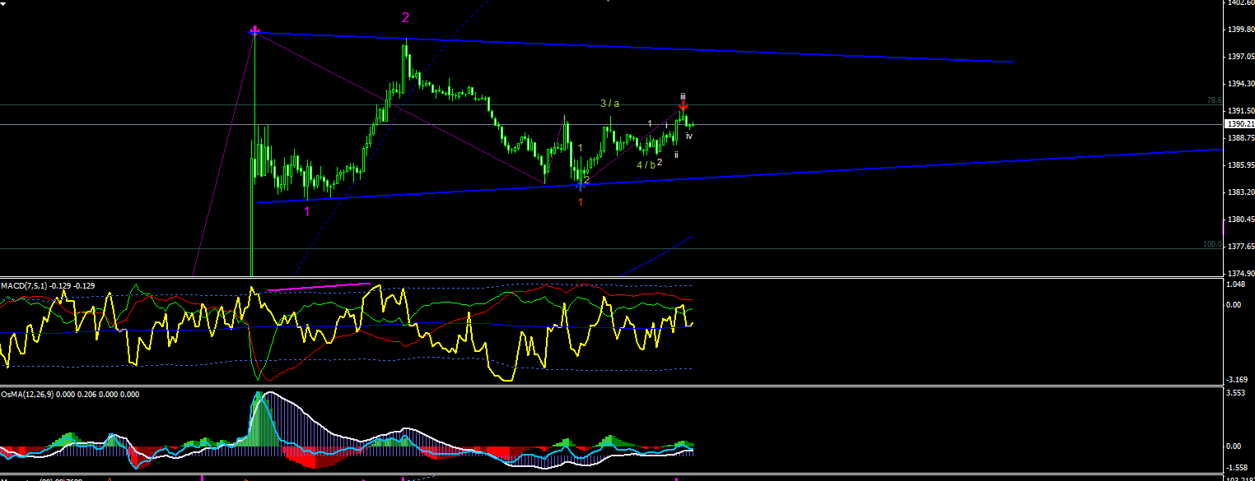The height and width of the screenshot is (481, 1255).
Task: Click the 1374.90 price axis label
Action: [x=1240, y=274]
